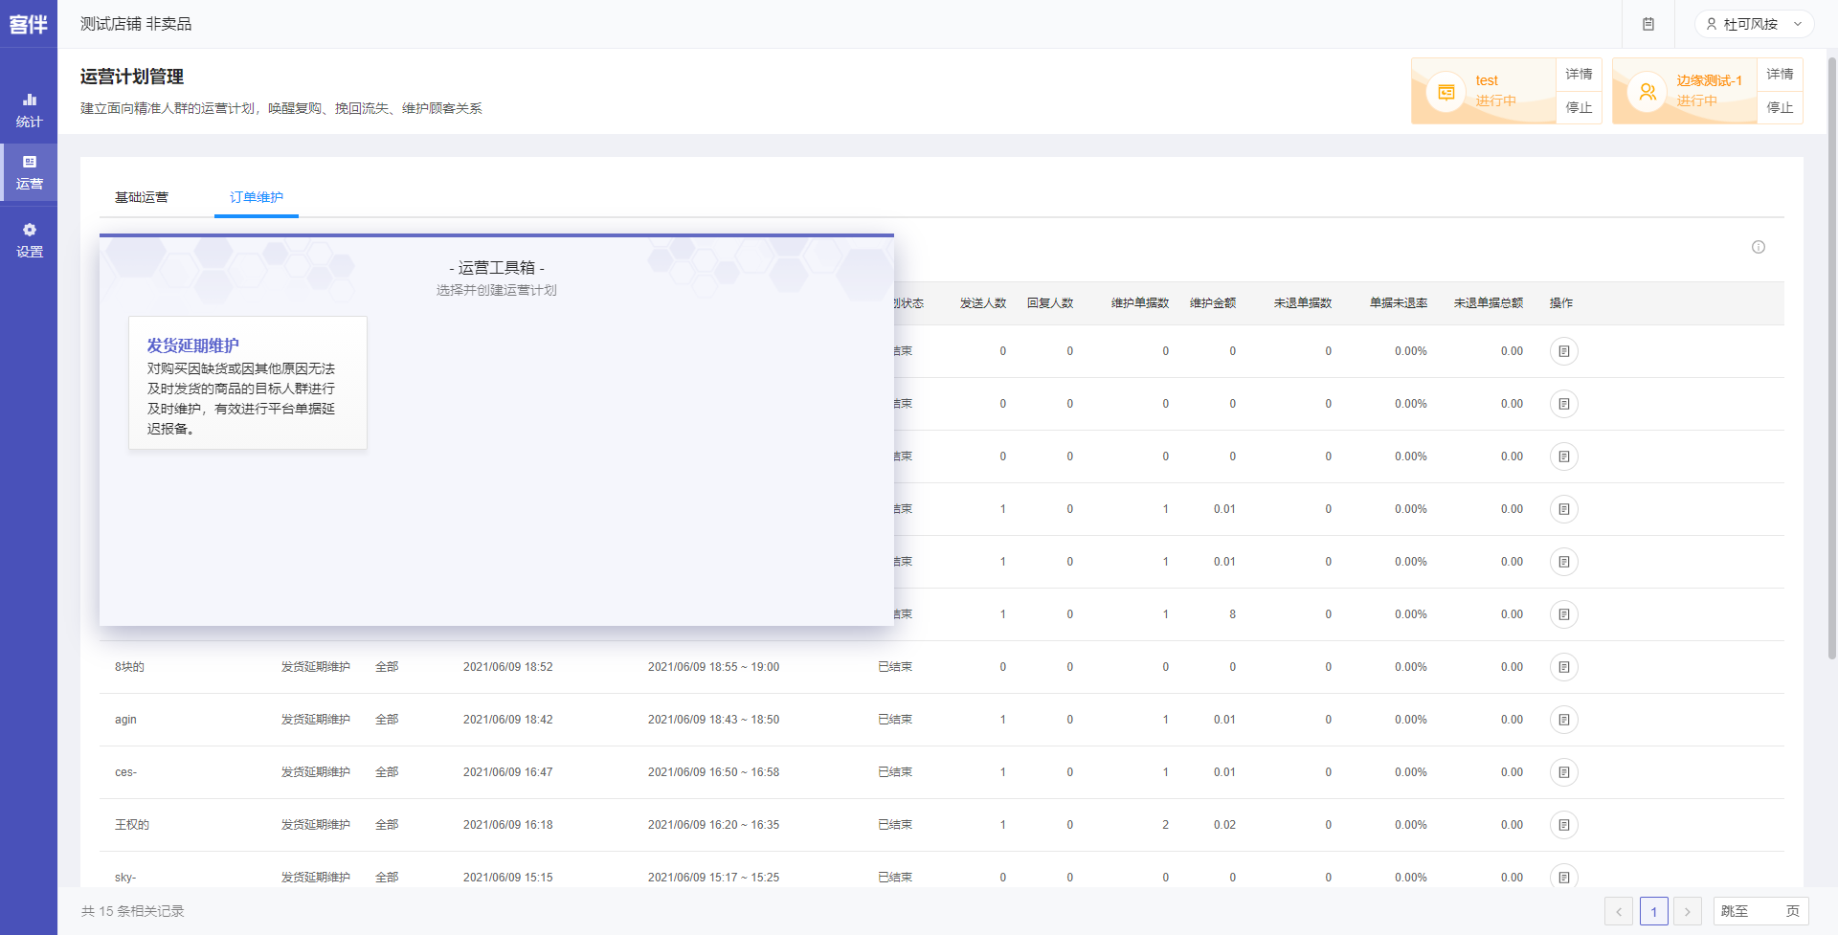Switch to the 订单维护 tab
Screen dimensions: 1838x935
257,197
